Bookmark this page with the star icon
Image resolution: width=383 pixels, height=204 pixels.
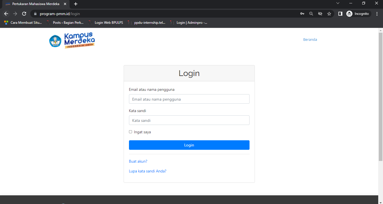329,14
